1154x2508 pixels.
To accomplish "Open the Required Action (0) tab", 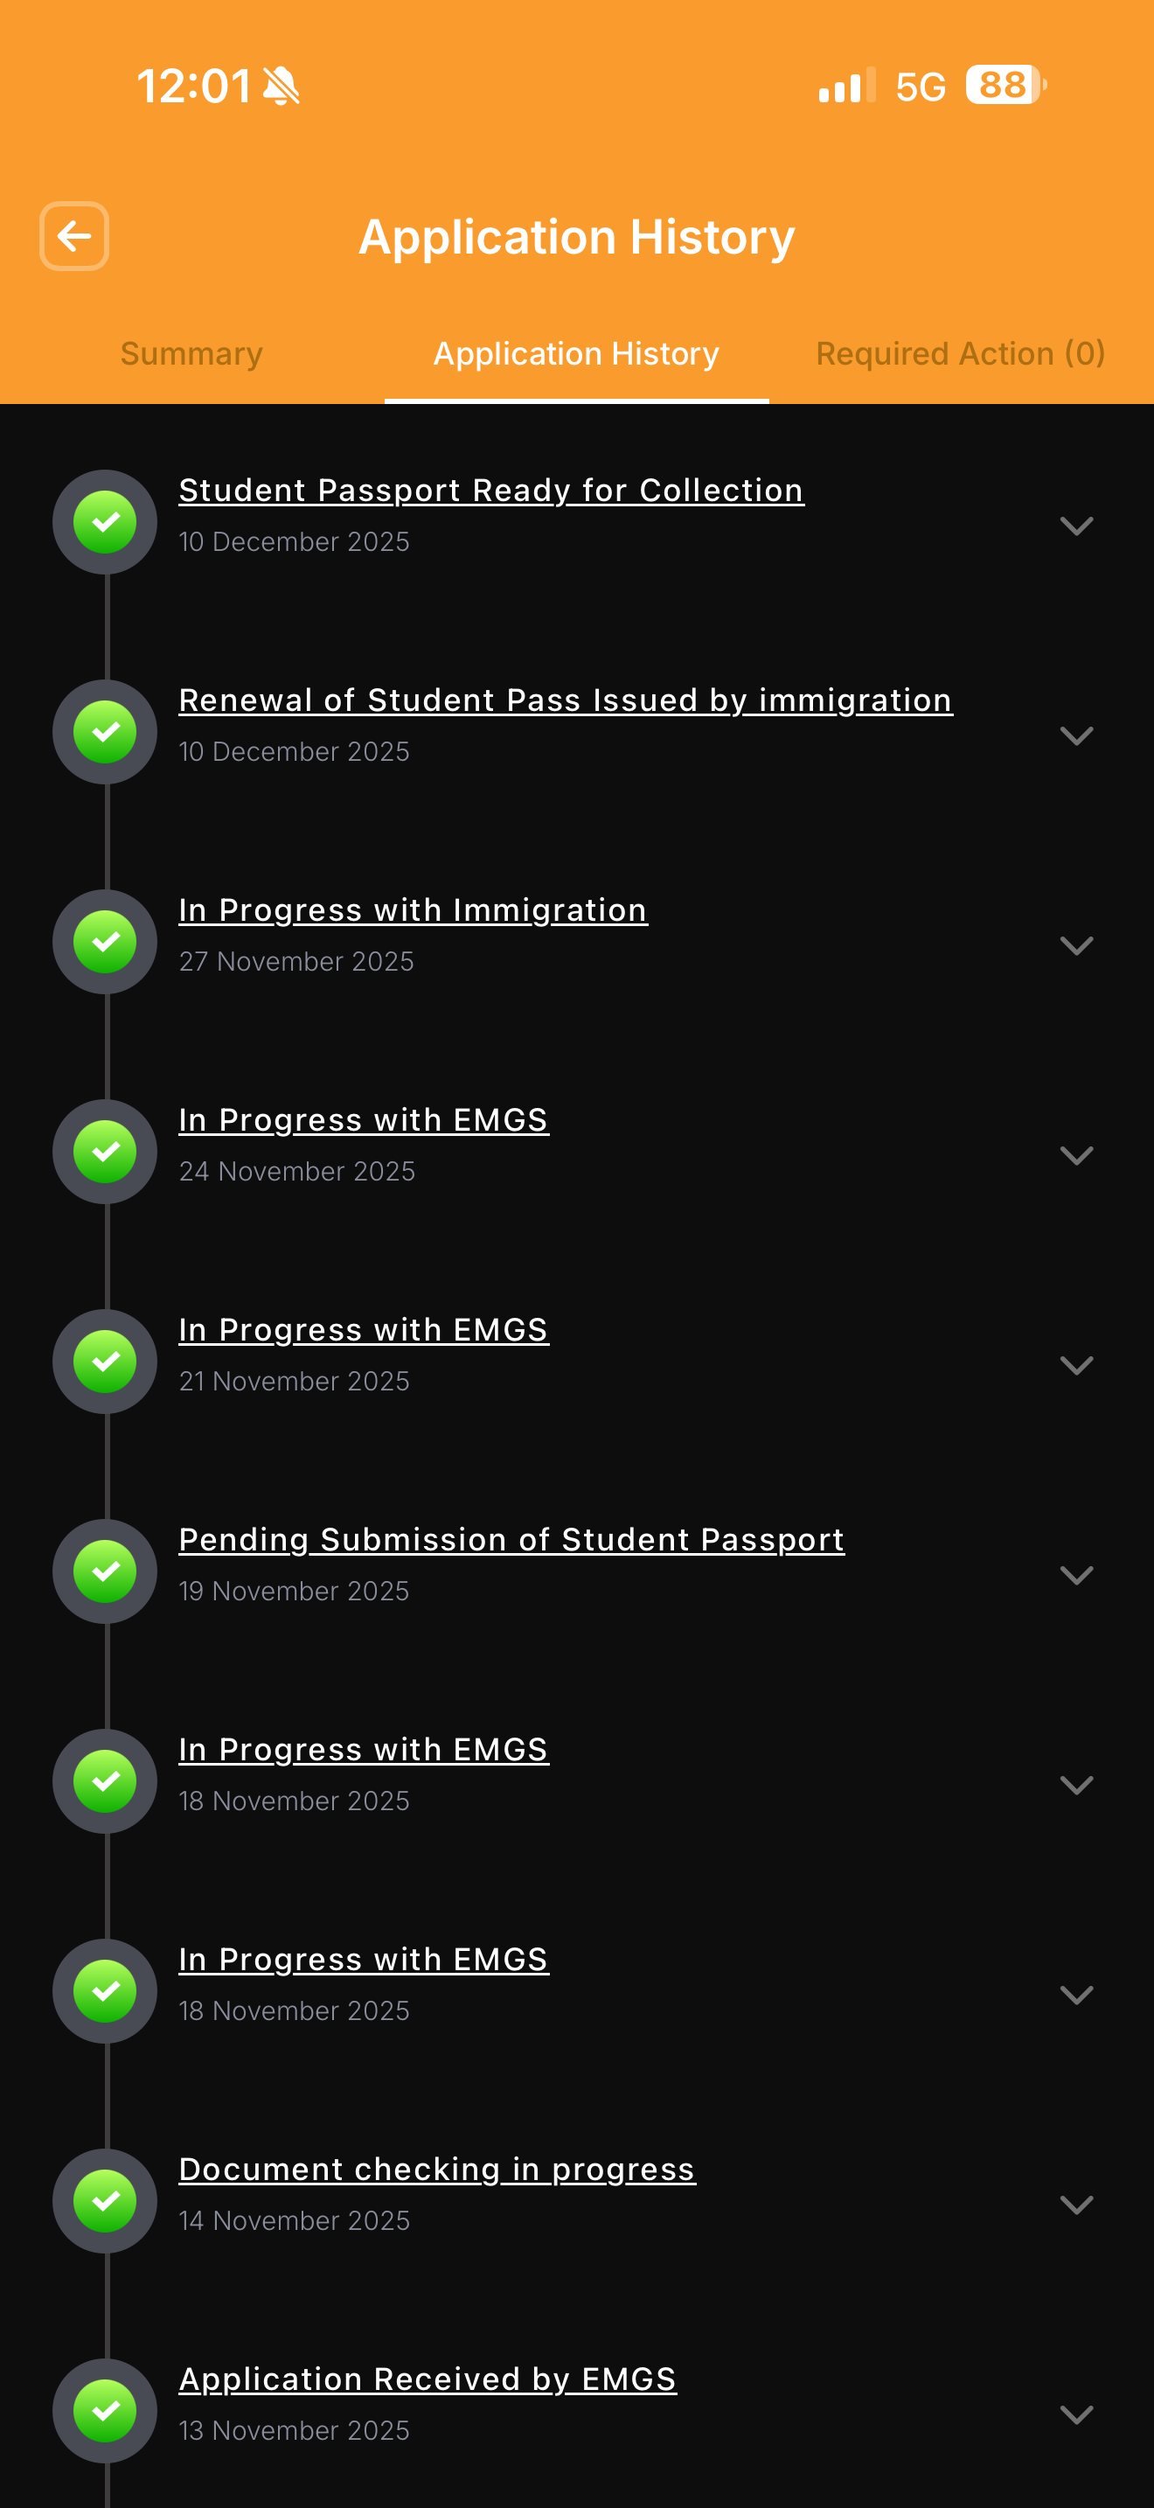I will point(961,353).
